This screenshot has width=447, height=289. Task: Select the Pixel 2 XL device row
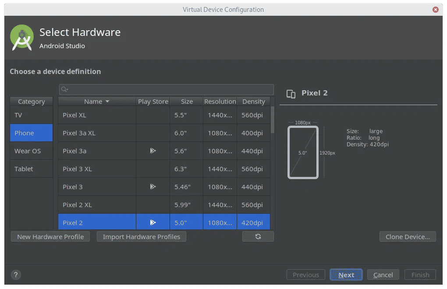pos(164,204)
